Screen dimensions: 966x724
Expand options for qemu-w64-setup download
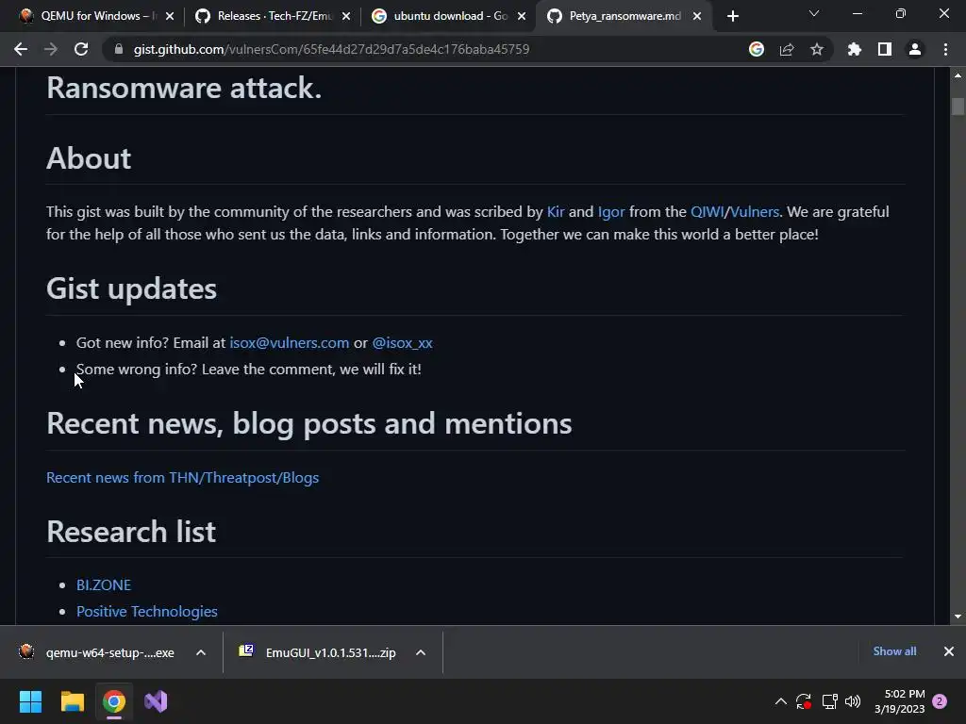(x=201, y=652)
